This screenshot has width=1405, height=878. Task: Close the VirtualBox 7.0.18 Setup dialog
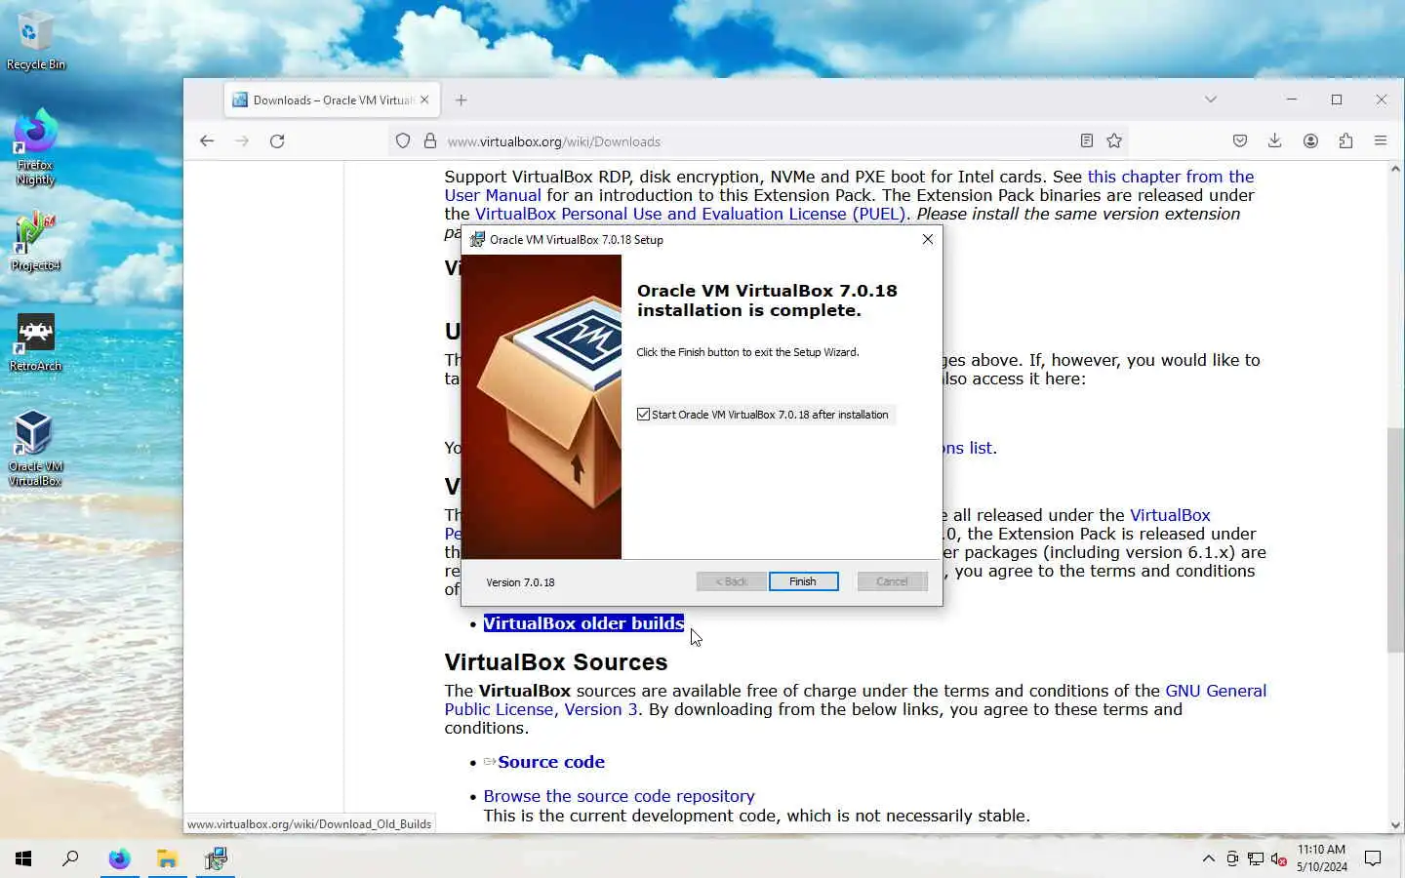coord(928,239)
